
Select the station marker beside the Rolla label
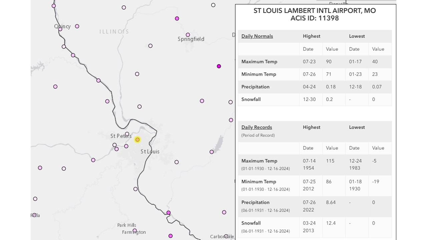click(34, 215)
